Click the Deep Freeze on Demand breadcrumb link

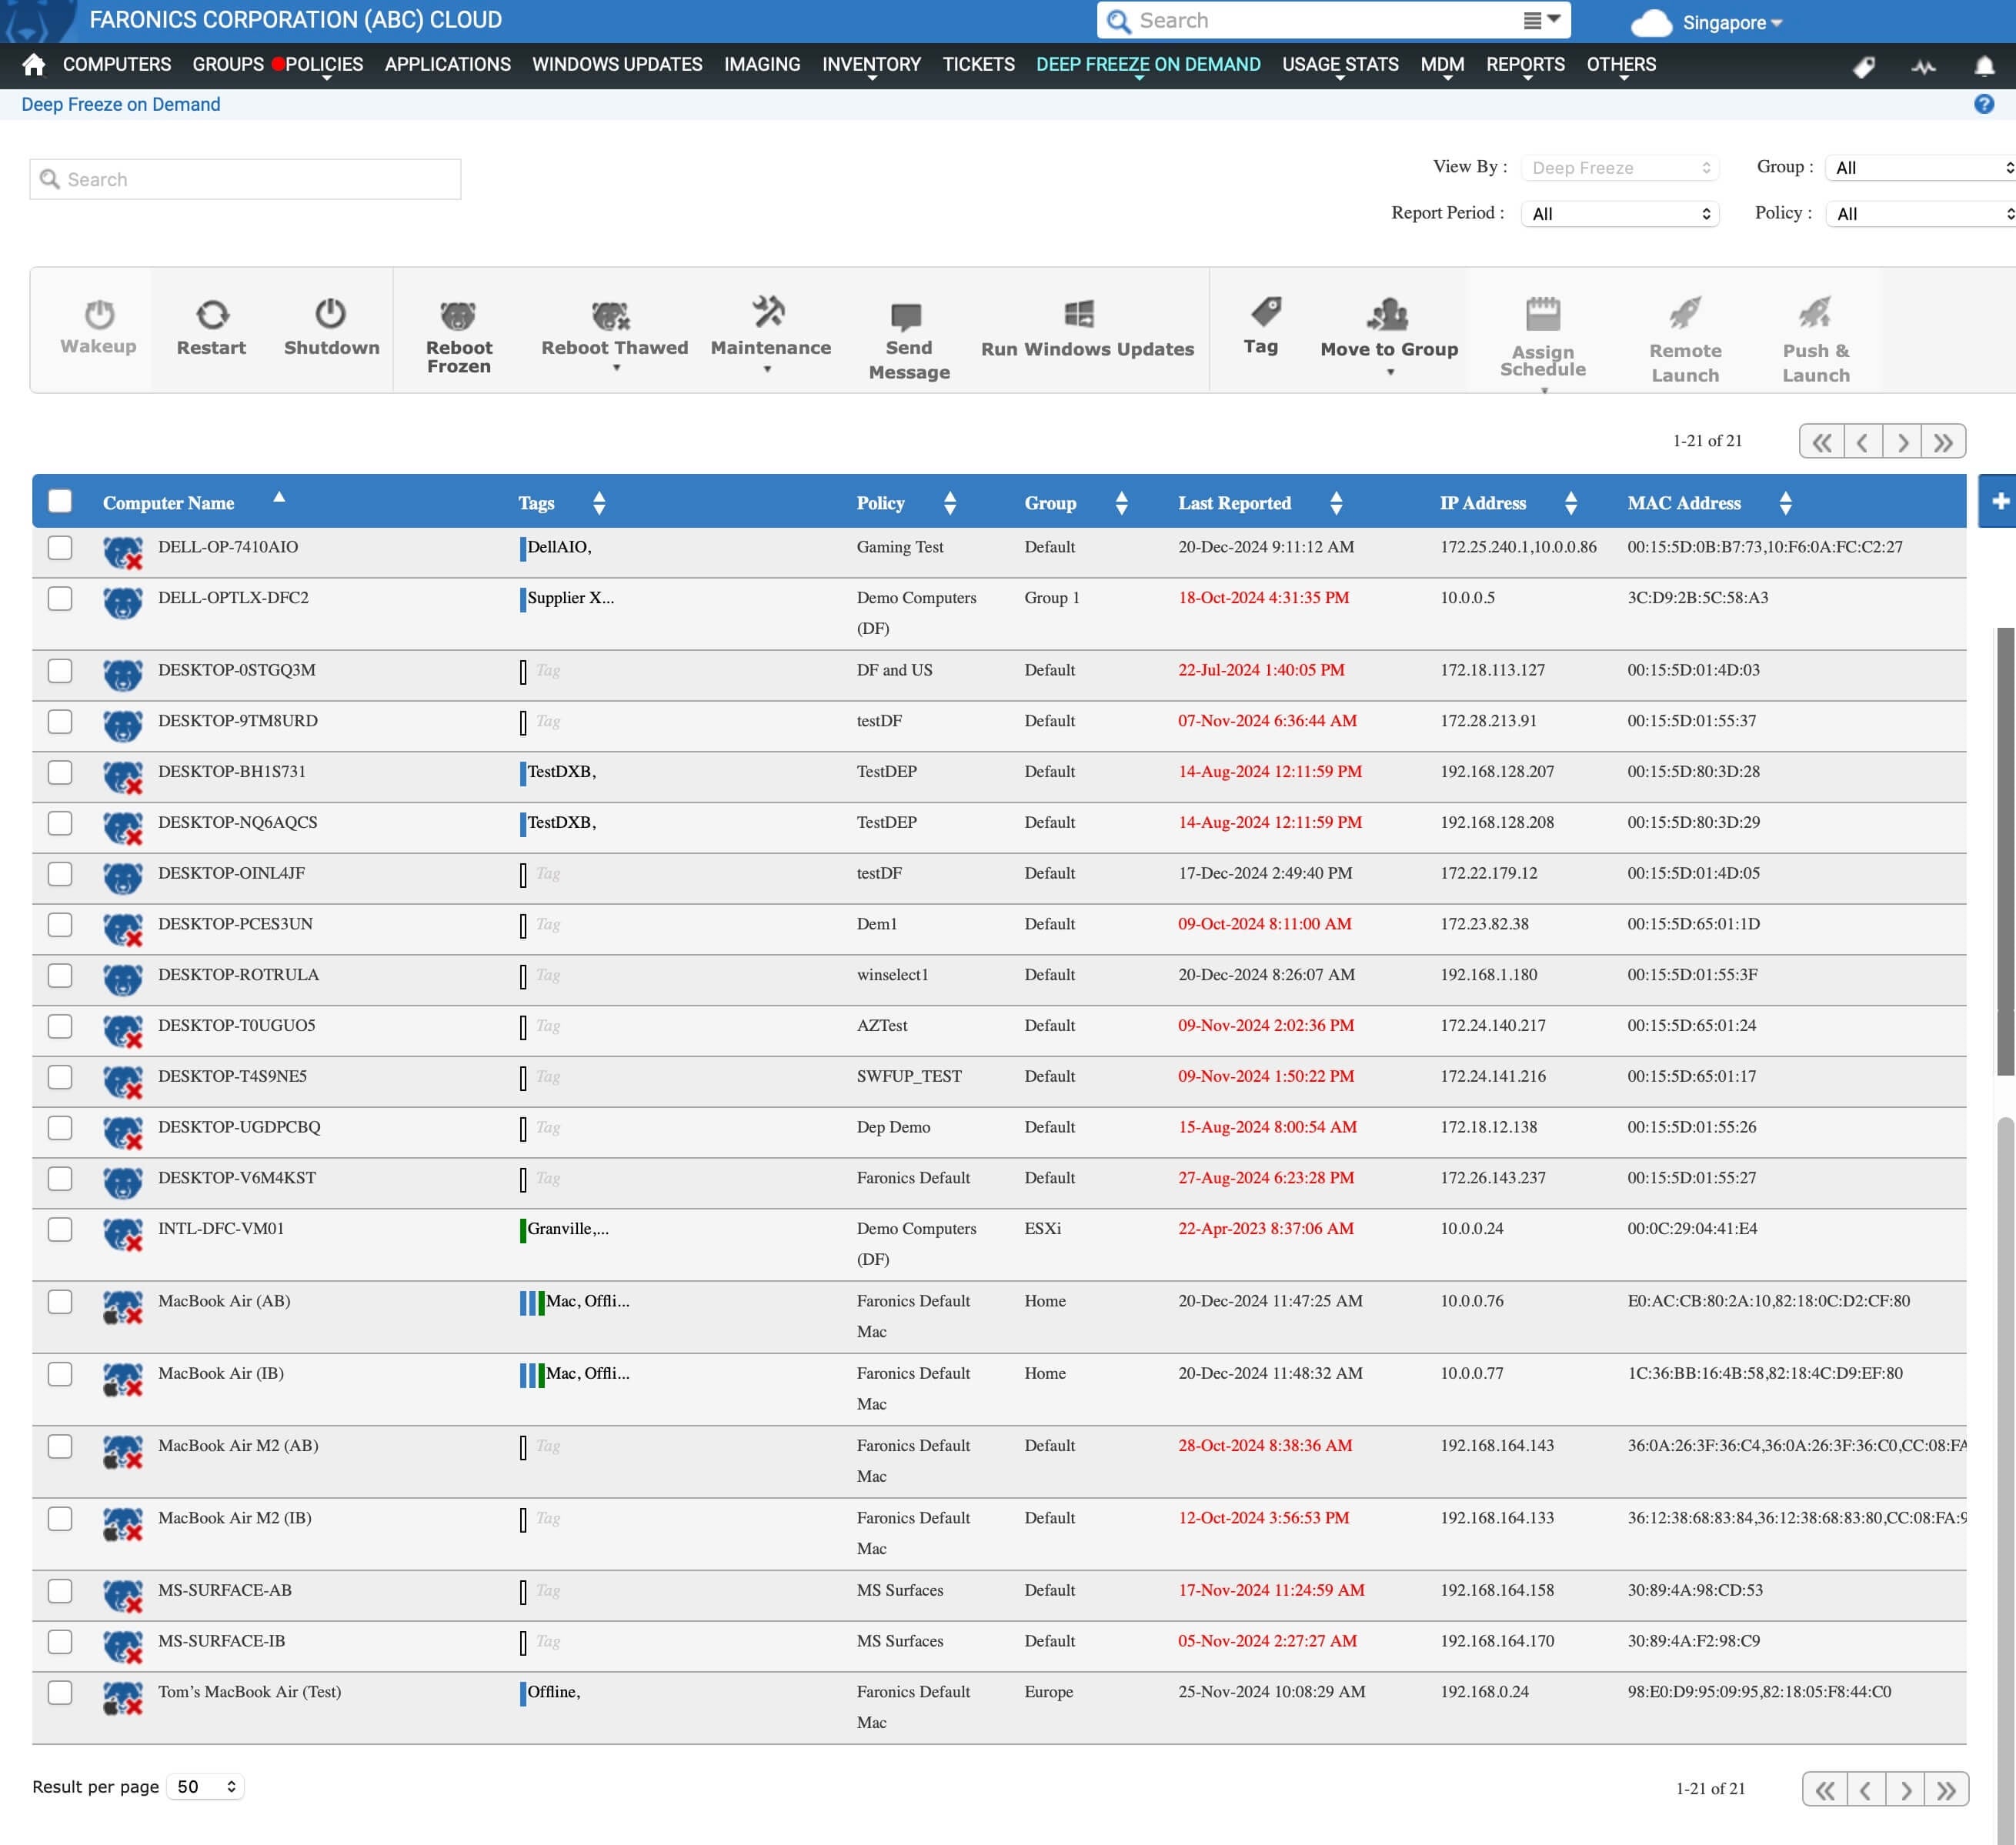click(x=121, y=104)
